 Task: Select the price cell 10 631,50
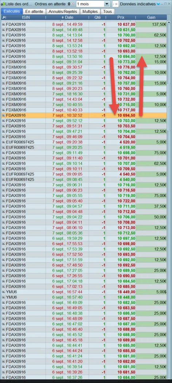(x=121, y=30)
